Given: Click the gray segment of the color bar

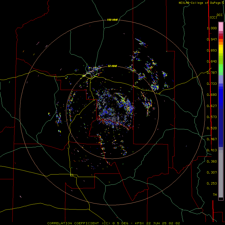Looking at the screenshot, I should [221, 174].
